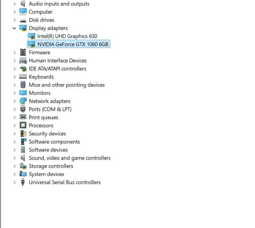Click the Intel(R) UHD Graphics 630 adapter icon
This screenshot has width=255, height=228.
point(31,36)
